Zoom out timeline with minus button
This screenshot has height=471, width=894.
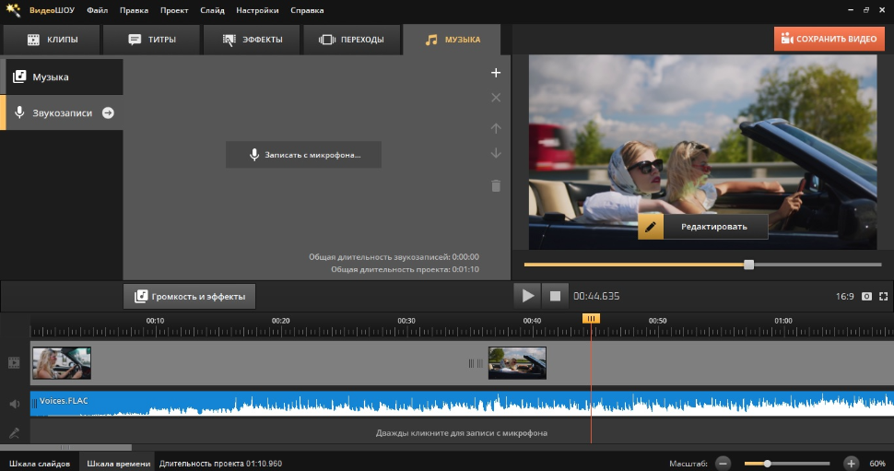click(723, 463)
